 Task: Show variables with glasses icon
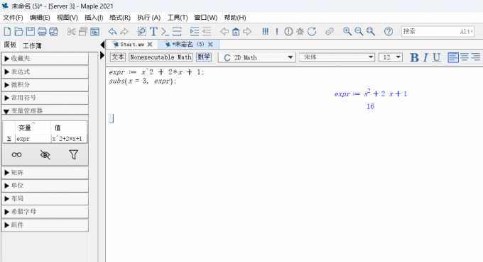tap(16, 154)
